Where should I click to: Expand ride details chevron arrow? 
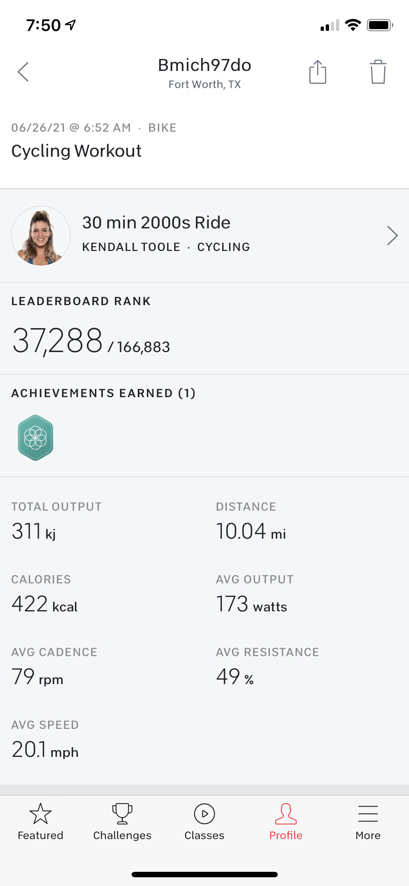point(392,236)
